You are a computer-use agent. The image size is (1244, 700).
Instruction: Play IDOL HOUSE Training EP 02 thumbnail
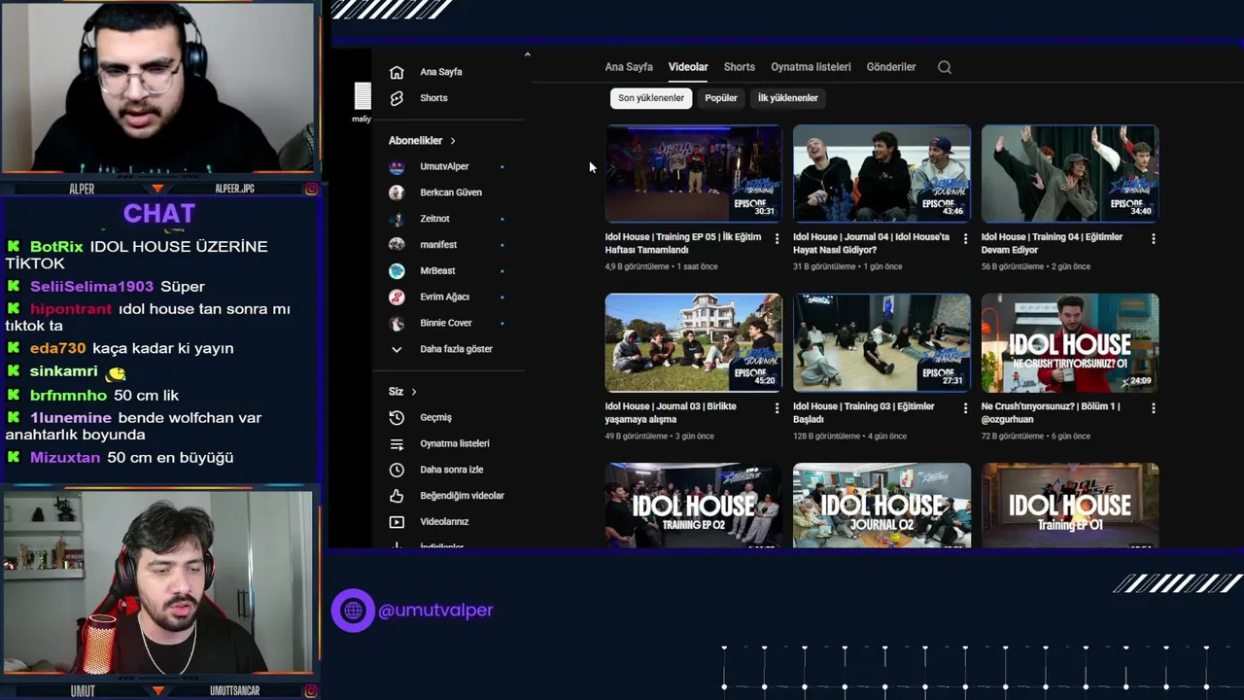click(x=693, y=506)
